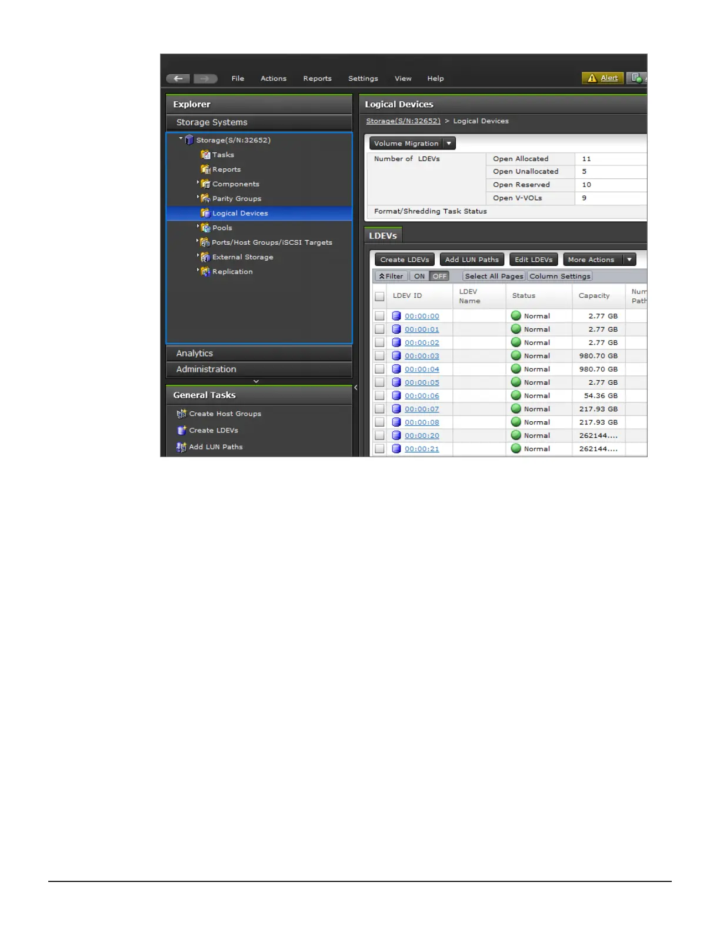This screenshot has height=932, width=720.
Task: Click the Create LDEVs button above table
Action: [405, 259]
